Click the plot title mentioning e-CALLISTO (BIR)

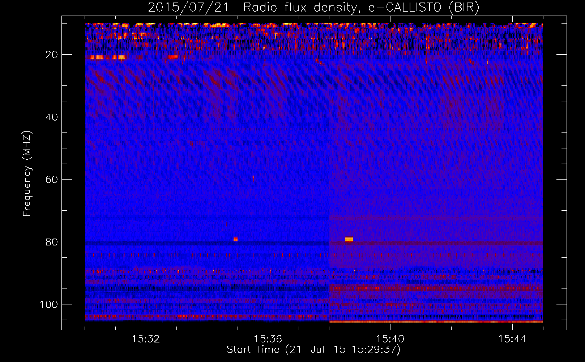[313, 8]
